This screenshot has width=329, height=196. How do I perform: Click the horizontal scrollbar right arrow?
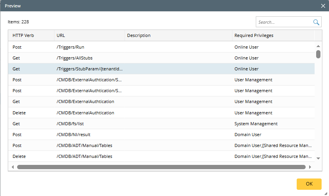[310, 167]
